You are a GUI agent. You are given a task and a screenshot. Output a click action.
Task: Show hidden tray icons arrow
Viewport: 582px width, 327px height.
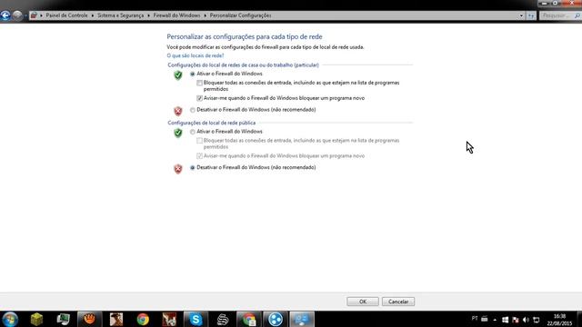coord(495,320)
